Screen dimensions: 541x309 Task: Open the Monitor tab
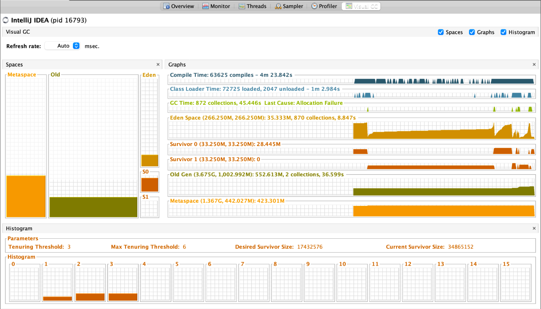tap(216, 6)
